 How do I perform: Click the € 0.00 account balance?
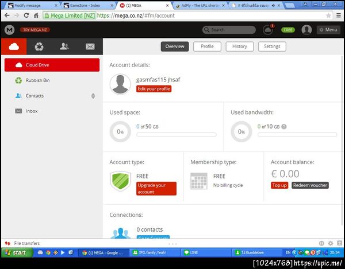[285, 174]
